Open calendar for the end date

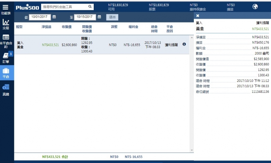(99, 17)
